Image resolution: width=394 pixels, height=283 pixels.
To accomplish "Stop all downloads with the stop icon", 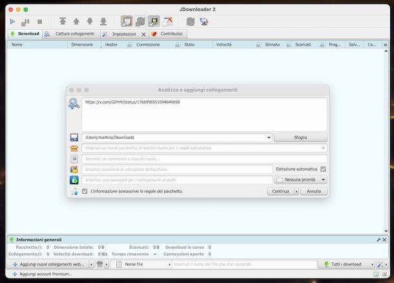I will tap(39, 22).
